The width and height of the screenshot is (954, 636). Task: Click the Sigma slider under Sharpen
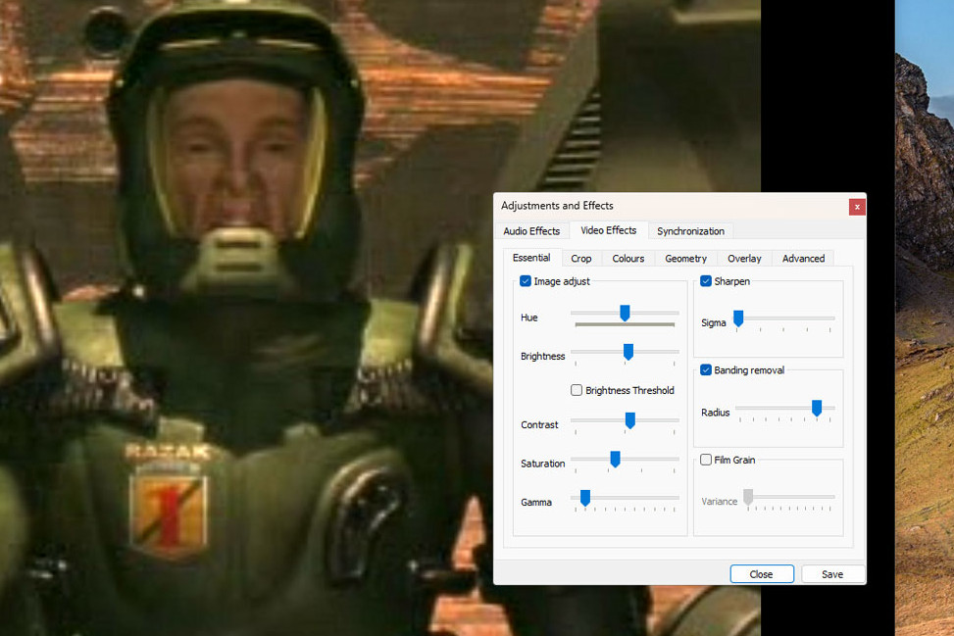(737, 318)
